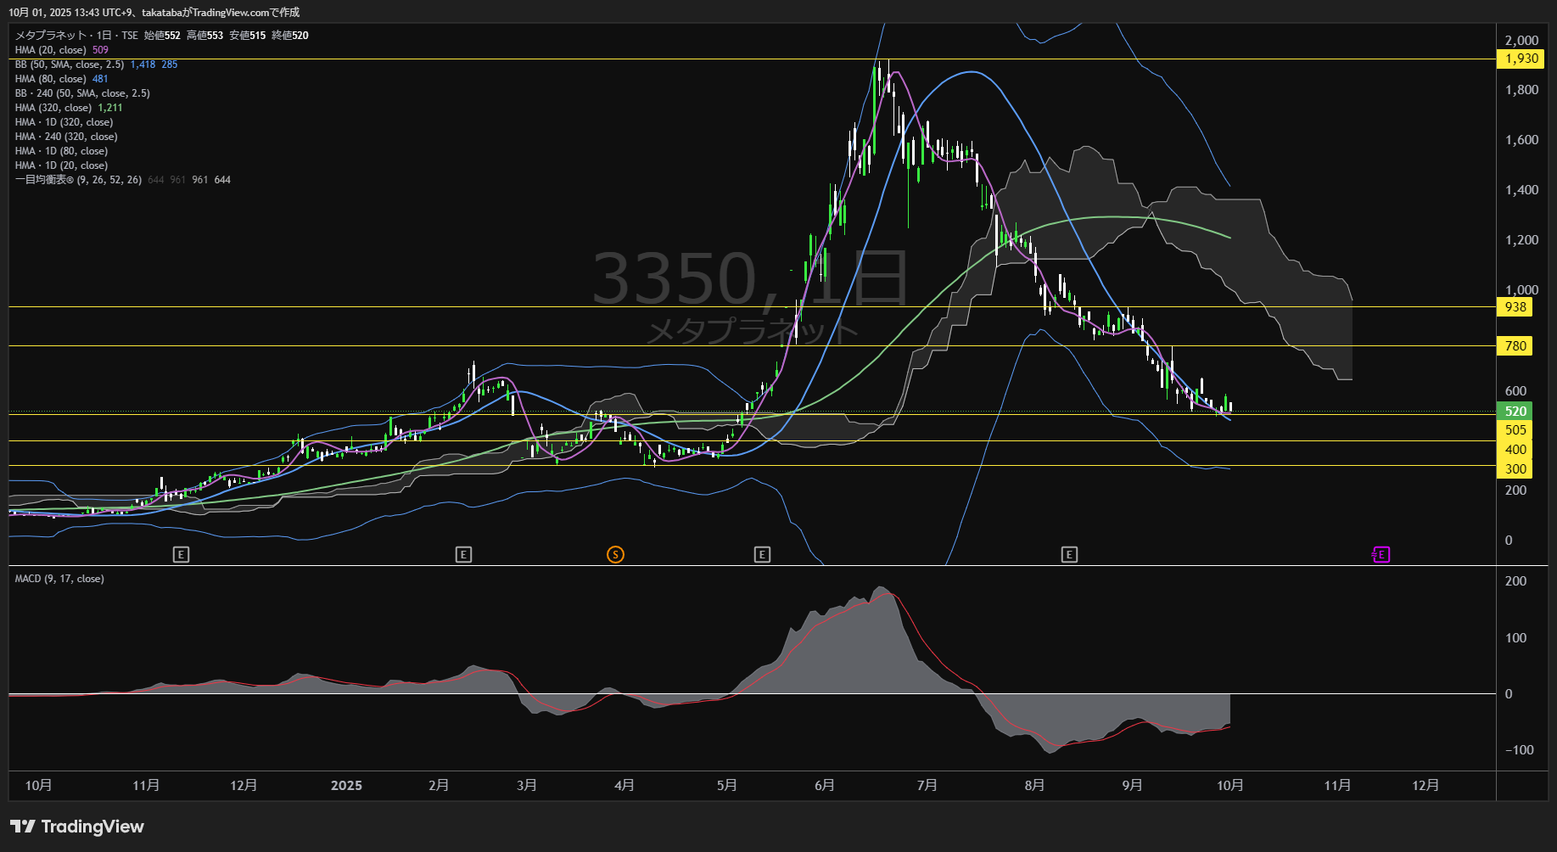Click the 938 price level label
This screenshot has width=1557, height=852.
1515,307
